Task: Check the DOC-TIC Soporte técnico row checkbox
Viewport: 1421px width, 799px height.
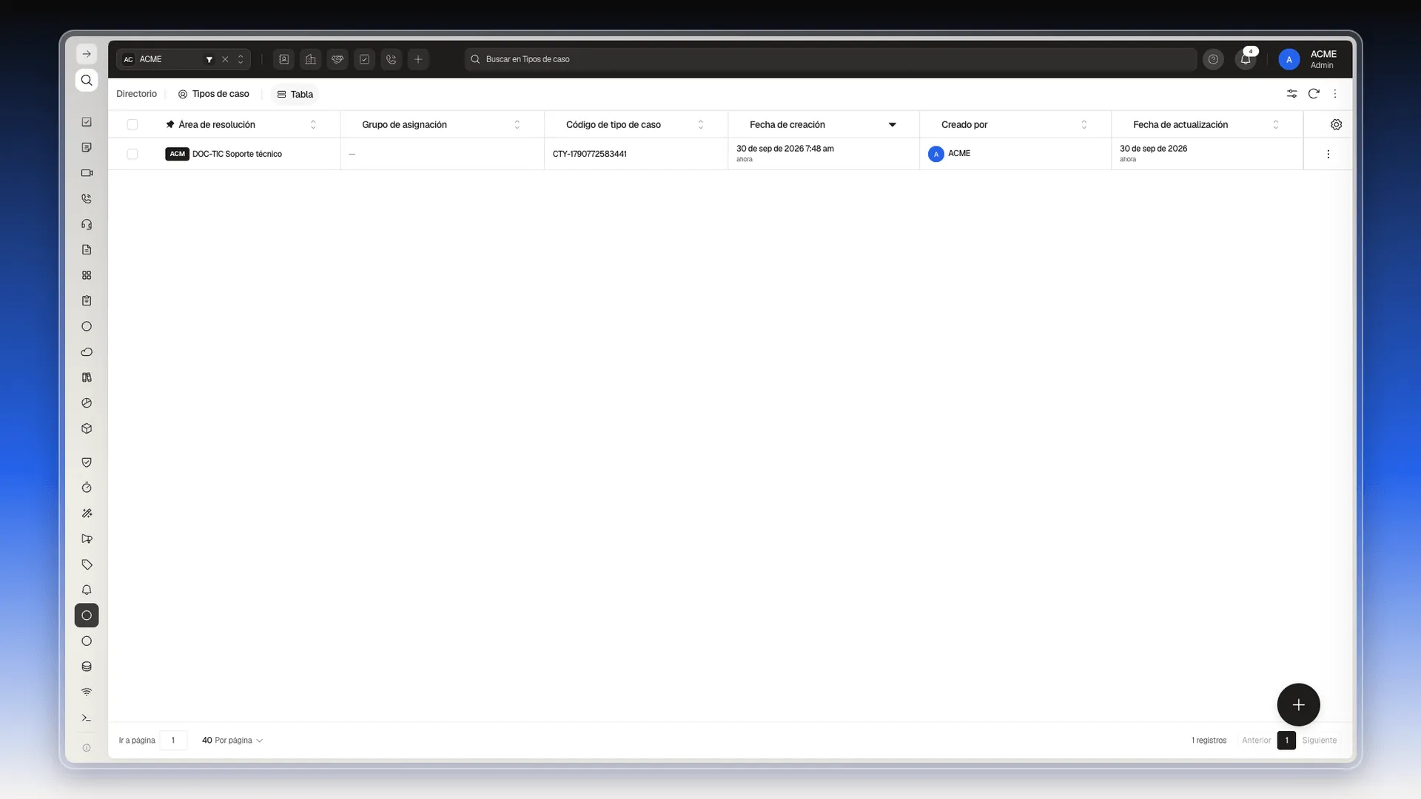Action: pos(132,154)
